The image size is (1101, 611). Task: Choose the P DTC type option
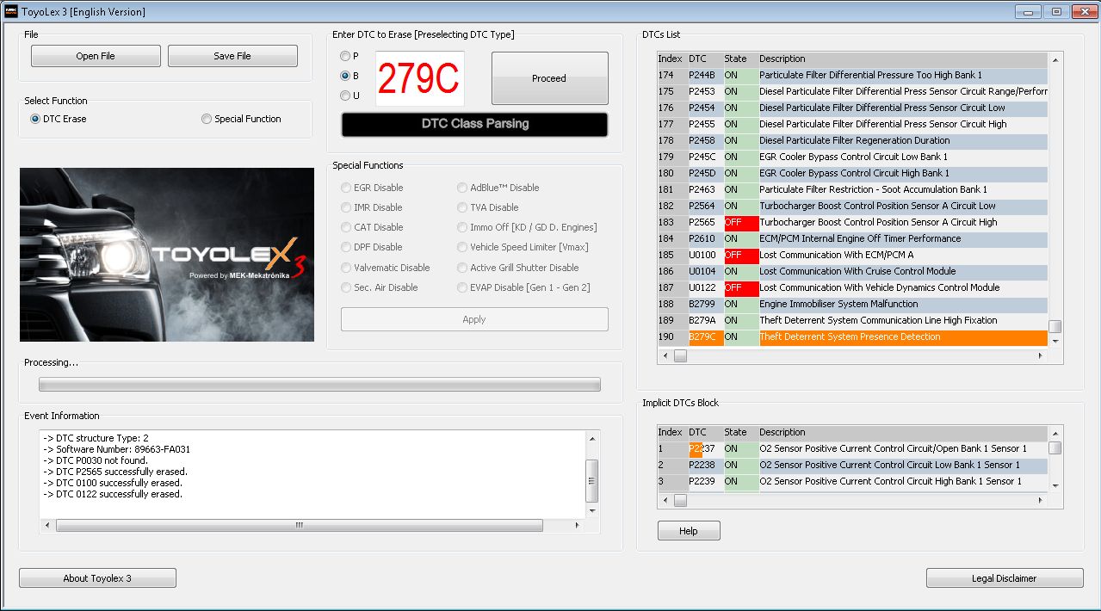click(345, 56)
